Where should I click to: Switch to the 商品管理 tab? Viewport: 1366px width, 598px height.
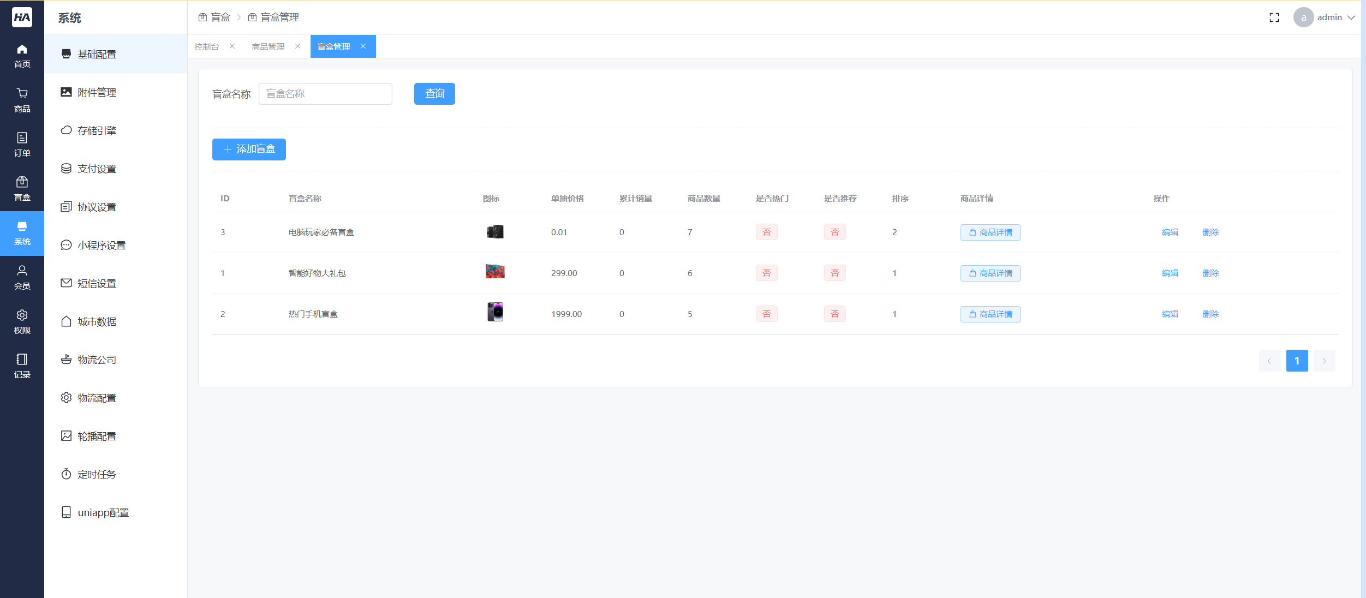(x=268, y=47)
